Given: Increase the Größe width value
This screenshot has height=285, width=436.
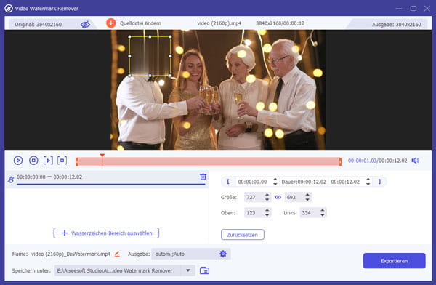Looking at the screenshot, I should point(267,195).
